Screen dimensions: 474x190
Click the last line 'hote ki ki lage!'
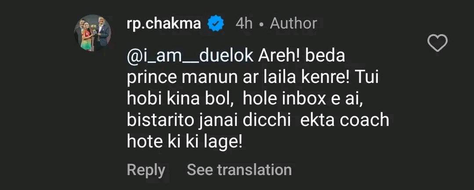click(185, 141)
